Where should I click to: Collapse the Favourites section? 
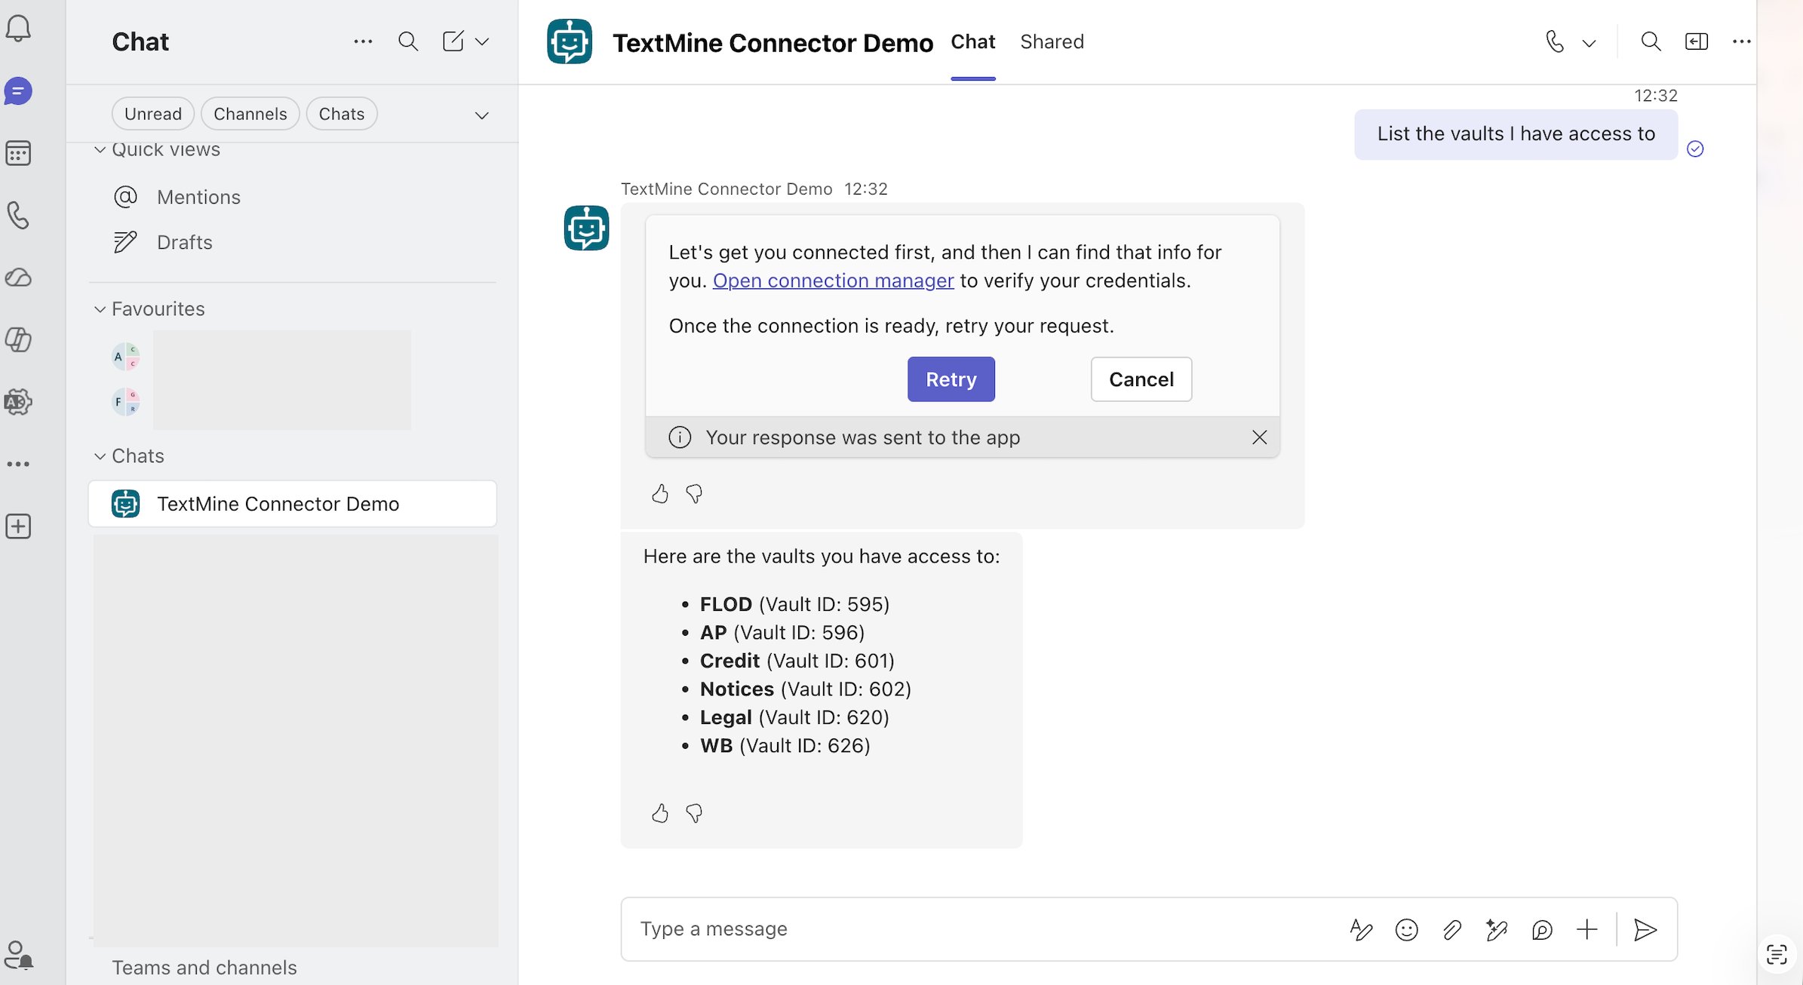coord(100,309)
